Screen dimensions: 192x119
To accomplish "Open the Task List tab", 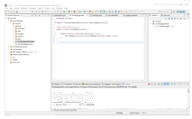I will point(165,15).
